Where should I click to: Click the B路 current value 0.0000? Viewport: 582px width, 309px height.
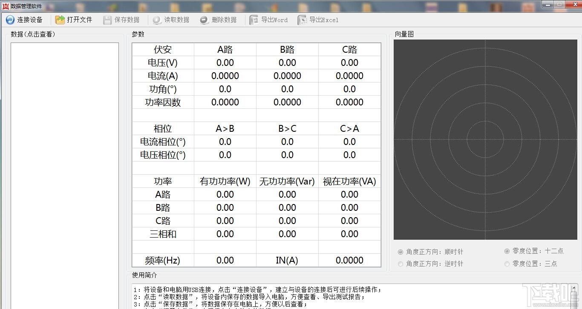point(287,76)
